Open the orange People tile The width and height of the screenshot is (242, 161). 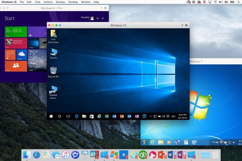coord(16,66)
